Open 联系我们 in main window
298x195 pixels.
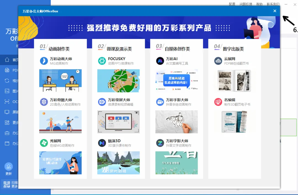coord(273,4)
